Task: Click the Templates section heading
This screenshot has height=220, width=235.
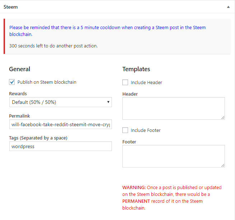Action: (136, 69)
